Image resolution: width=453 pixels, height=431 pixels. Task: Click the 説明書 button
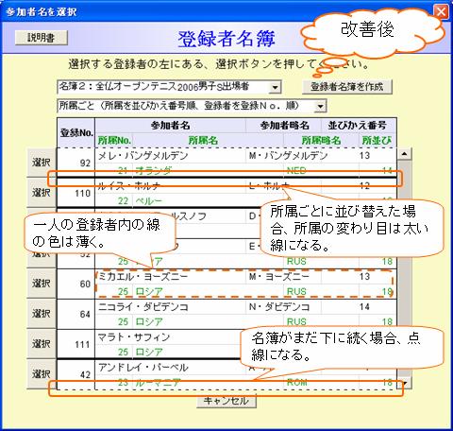tap(41, 38)
